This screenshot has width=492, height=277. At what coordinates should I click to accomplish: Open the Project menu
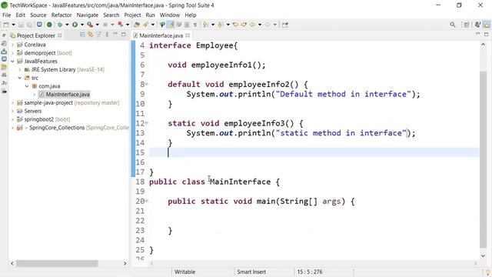pos(132,15)
